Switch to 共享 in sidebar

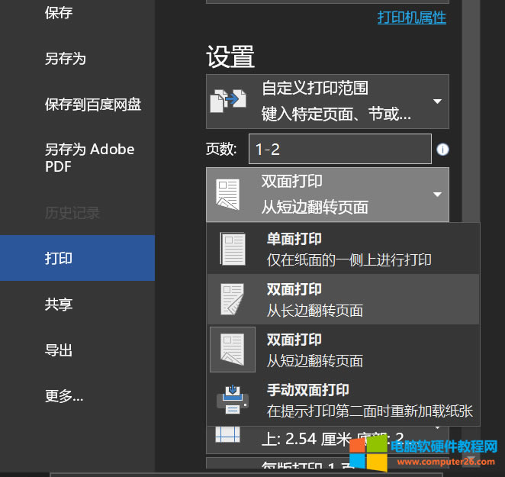[x=59, y=305]
